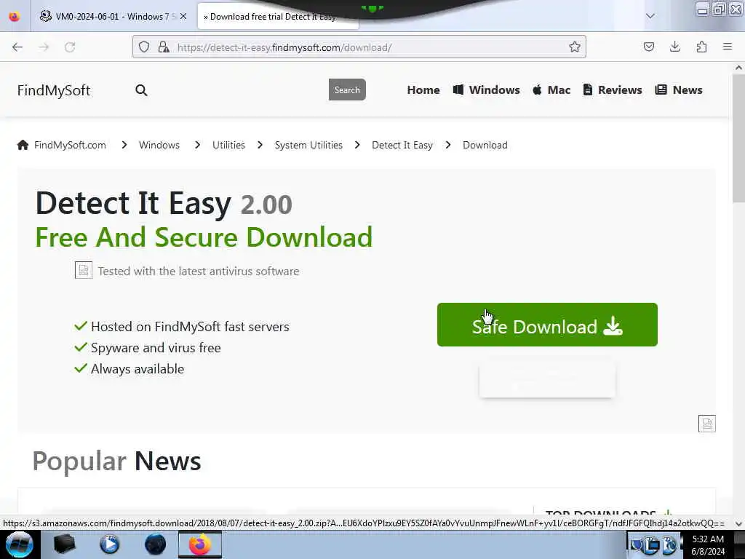The image size is (745, 559).
Task: Reload the current page
Action: [70, 47]
